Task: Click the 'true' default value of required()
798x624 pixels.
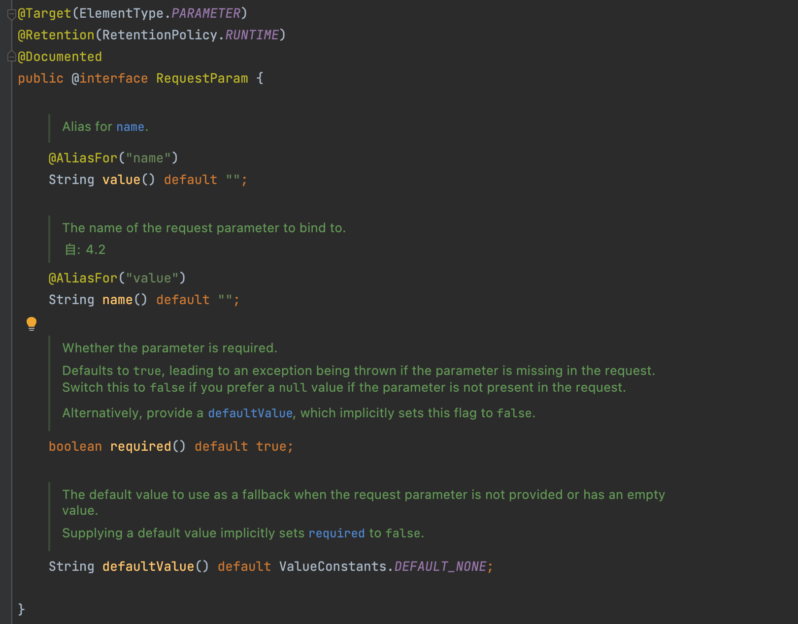Action: point(271,446)
